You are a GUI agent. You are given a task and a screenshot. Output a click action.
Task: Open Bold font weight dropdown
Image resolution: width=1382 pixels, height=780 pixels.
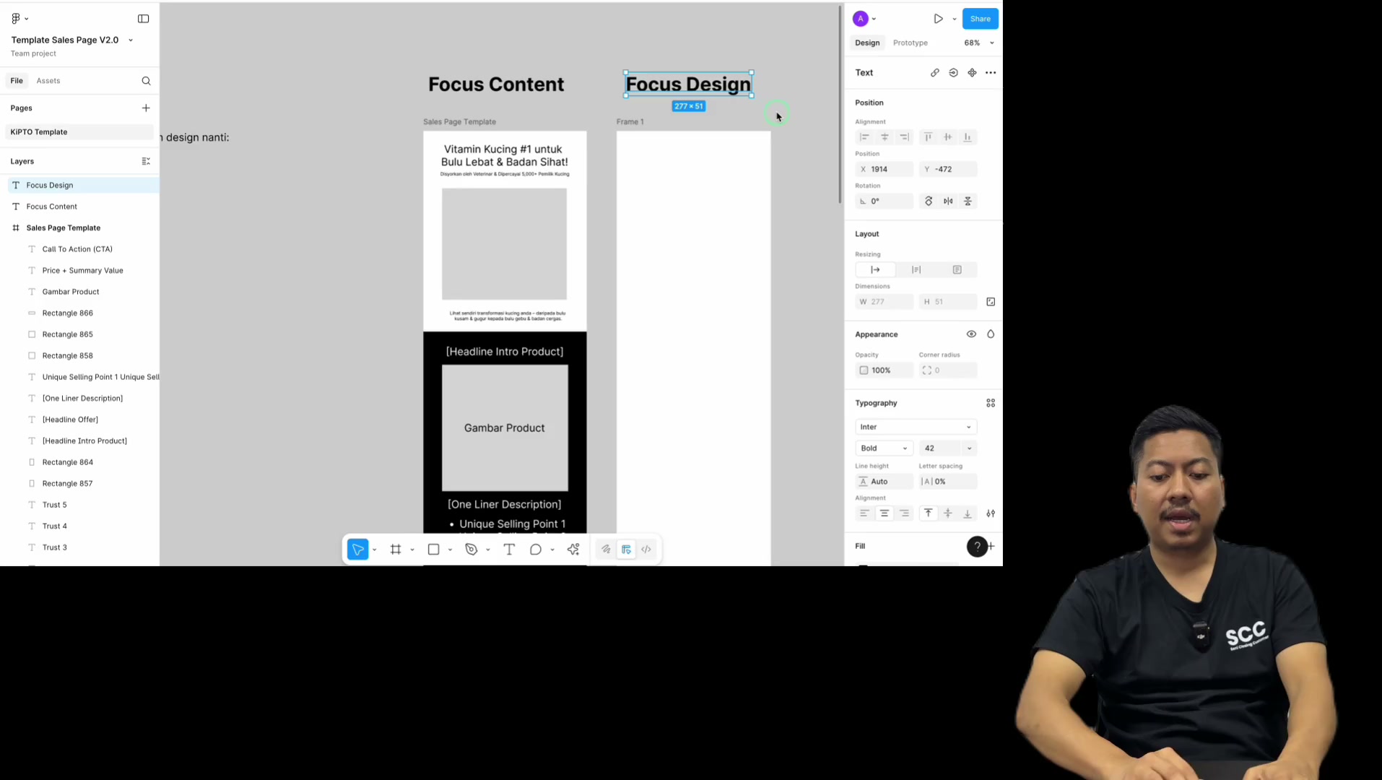884,448
